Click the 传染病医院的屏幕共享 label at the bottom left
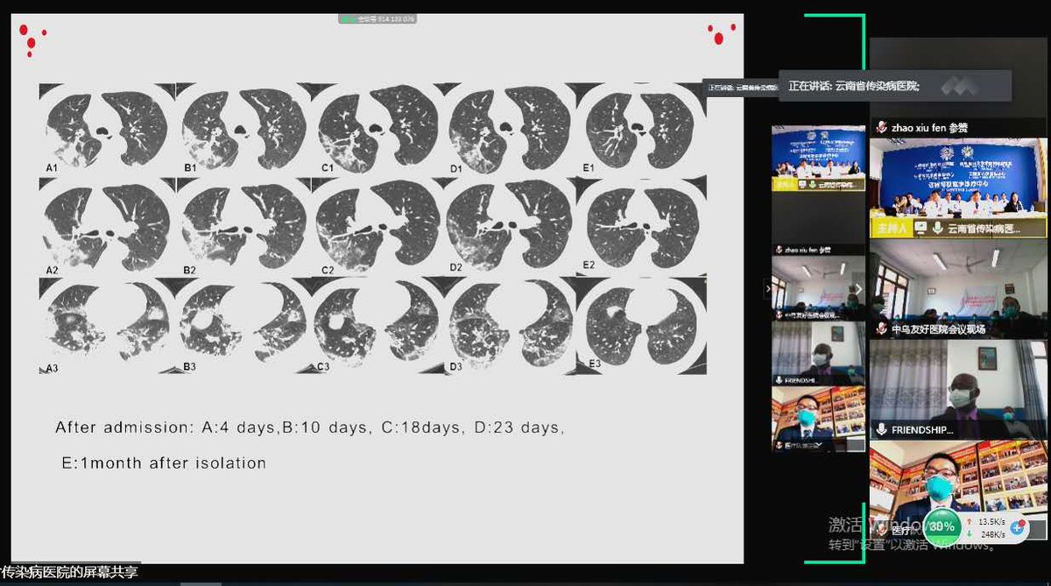The height and width of the screenshot is (586, 1051). point(70,572)
